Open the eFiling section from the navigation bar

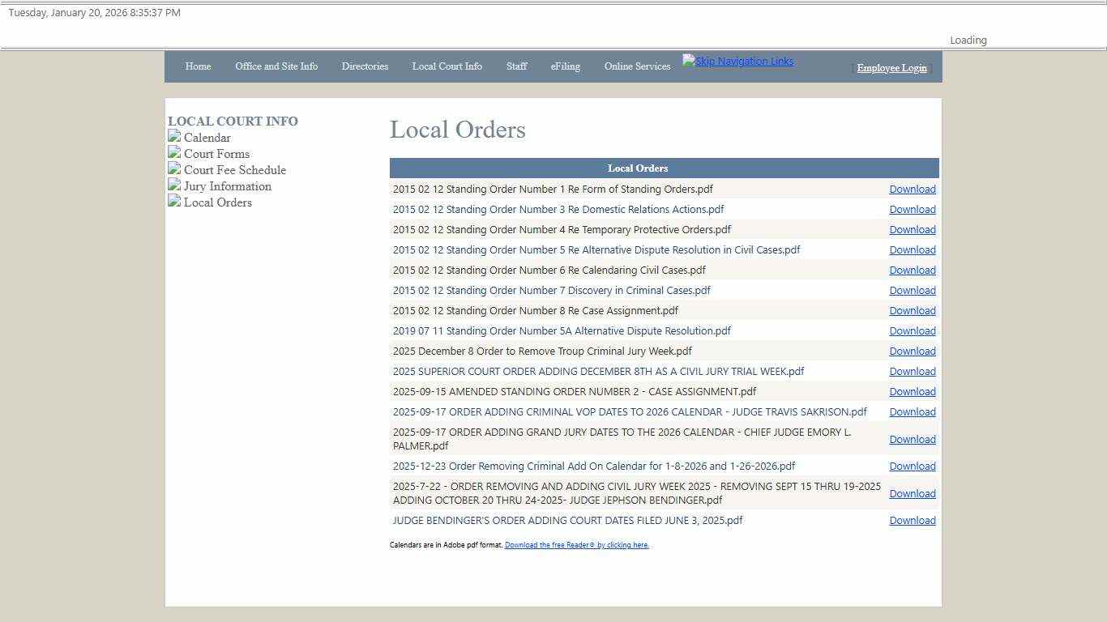[x=565, y=66]
